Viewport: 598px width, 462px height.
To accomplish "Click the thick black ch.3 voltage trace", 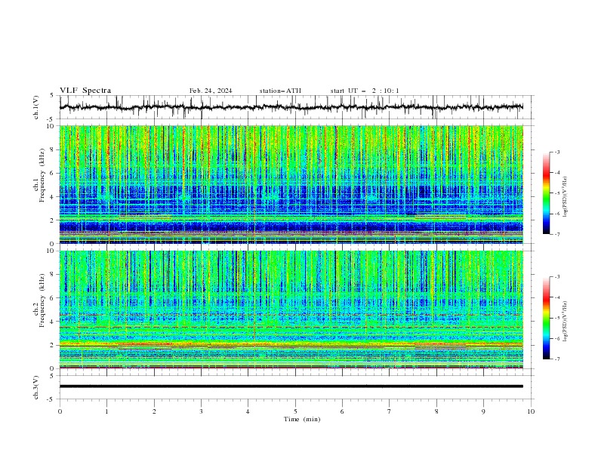I will coord(291,387).
